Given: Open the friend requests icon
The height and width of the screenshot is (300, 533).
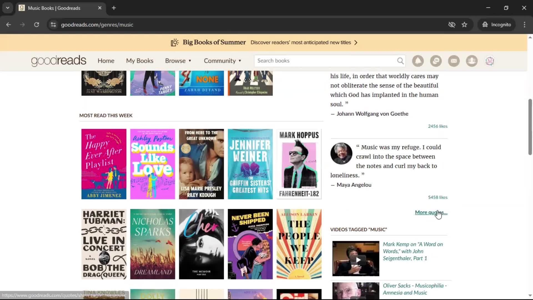Looking at the screenshot, I should (x=472, y=61).
